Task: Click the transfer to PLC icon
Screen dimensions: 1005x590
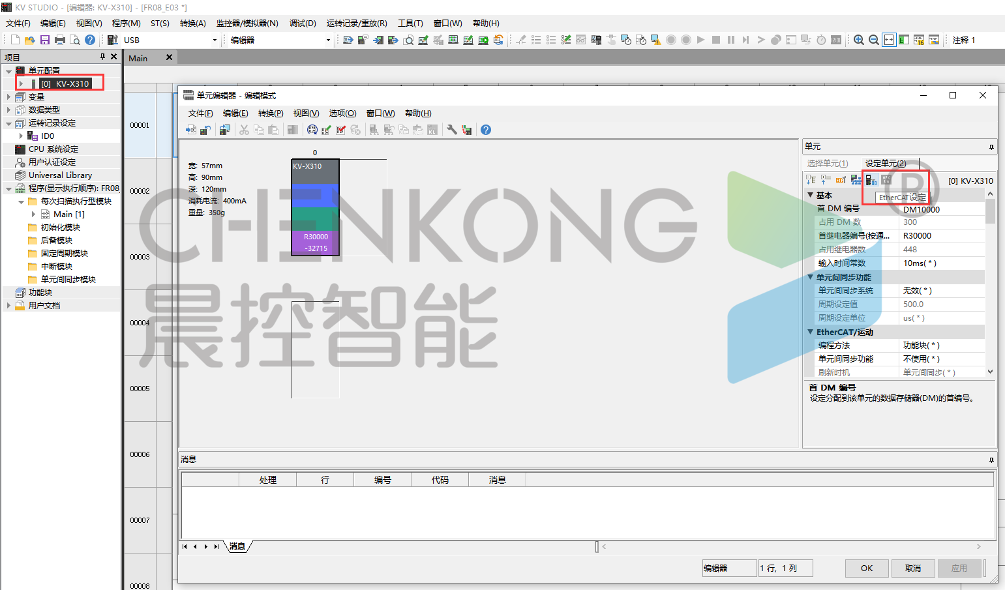Action: click(x=378, y=40)
